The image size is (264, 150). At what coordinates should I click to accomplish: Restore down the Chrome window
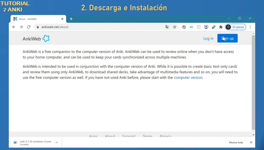[239, 19]
